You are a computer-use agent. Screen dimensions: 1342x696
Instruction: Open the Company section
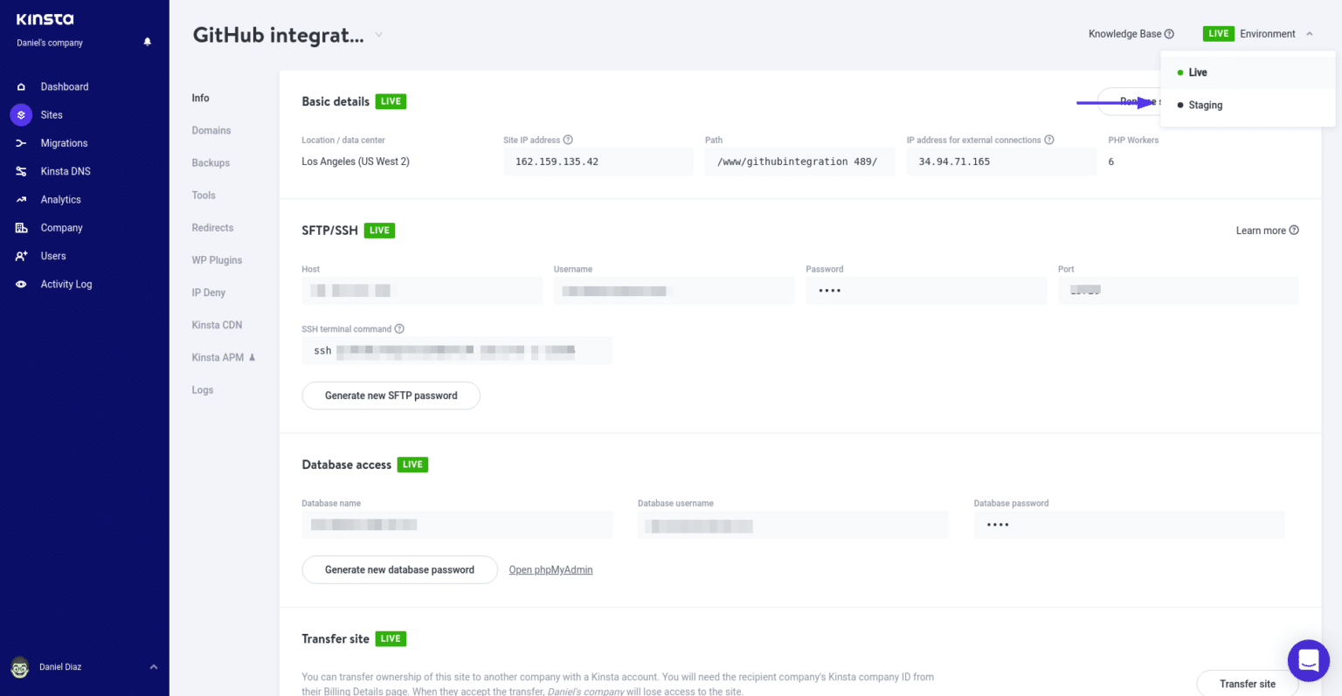[61, 227]
